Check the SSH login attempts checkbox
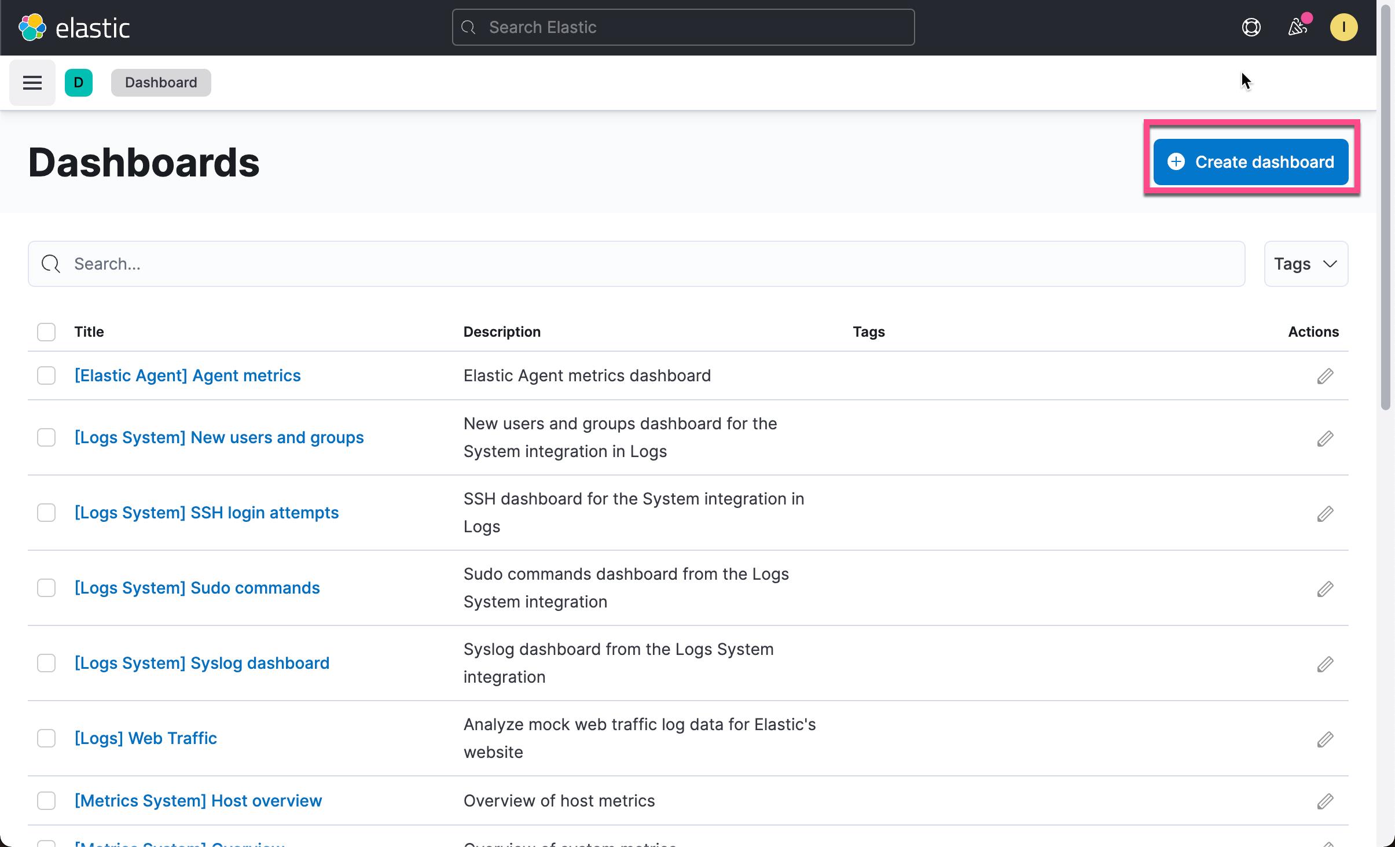1395x847 pixels. 46,513
